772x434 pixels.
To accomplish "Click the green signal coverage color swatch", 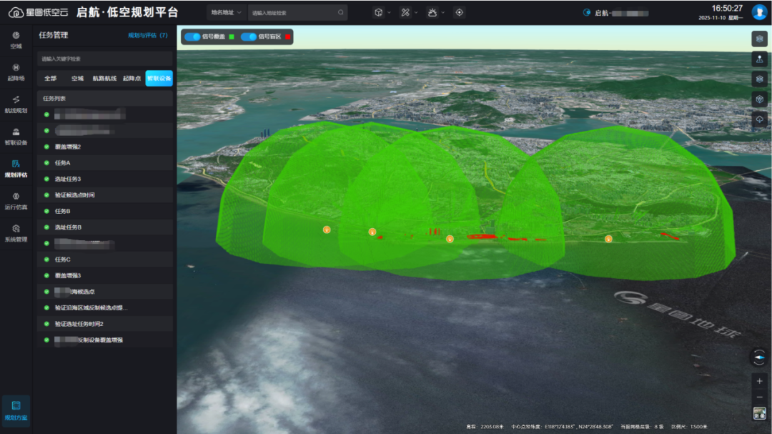I will click(231, 36).
